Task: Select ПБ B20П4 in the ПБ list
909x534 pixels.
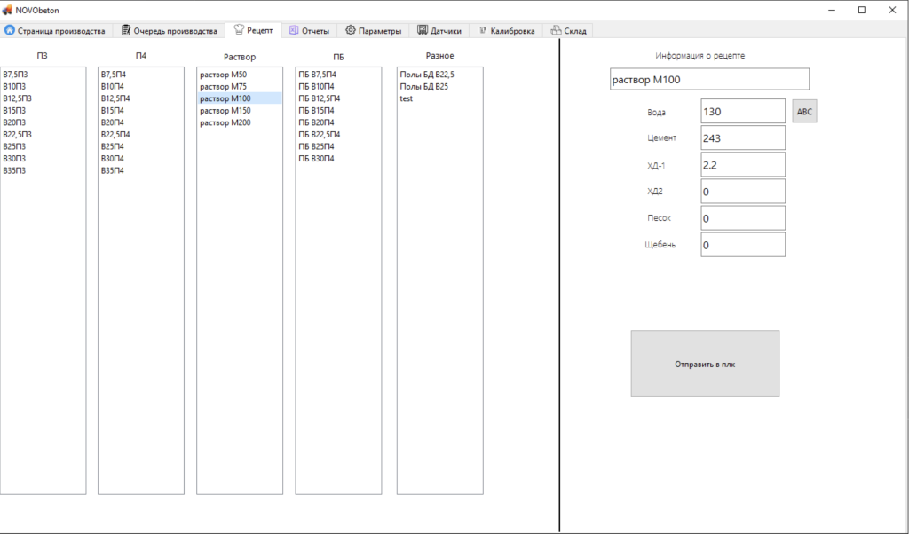Action: (x=316, y=122)
